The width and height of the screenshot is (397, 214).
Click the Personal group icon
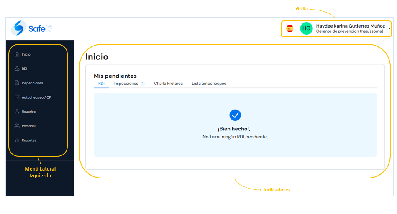[17, 126]
